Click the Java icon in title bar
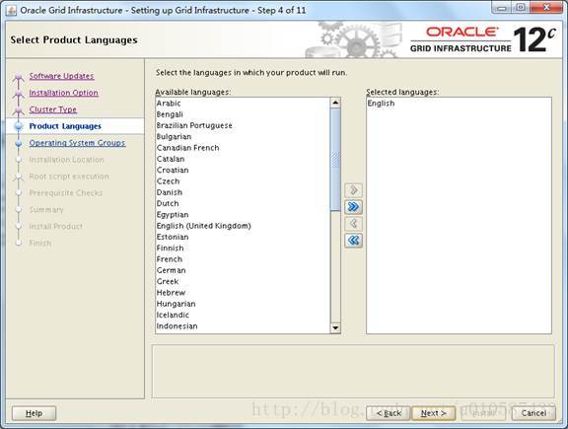The image size is (568, 429). (x=11, y=10)
